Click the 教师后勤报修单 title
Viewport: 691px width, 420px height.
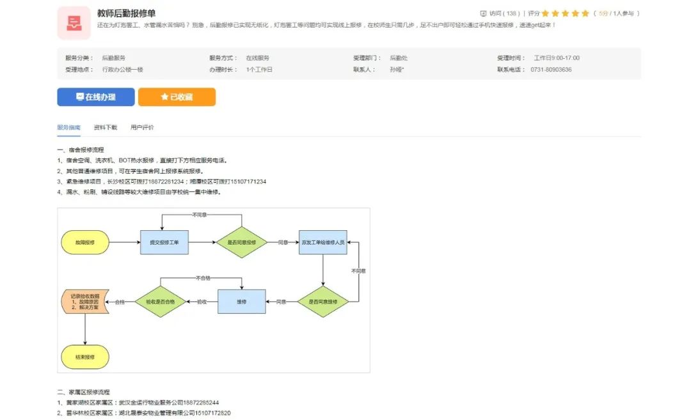[126, 13]
